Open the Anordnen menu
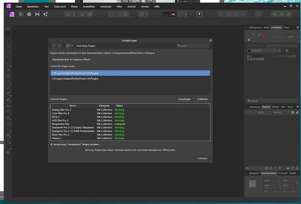This screenshot has width=301, height=204. click(x=106, y=7)
